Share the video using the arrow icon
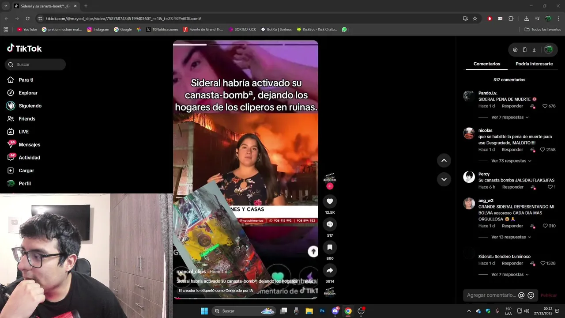The width and height of the screenshot is (565, 318). (x=330, y=270)
